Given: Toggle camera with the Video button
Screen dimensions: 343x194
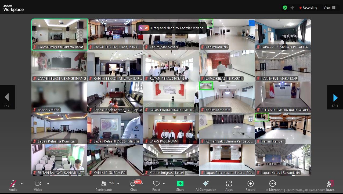Looking at the screenshot, I should (x=38, y=185).
